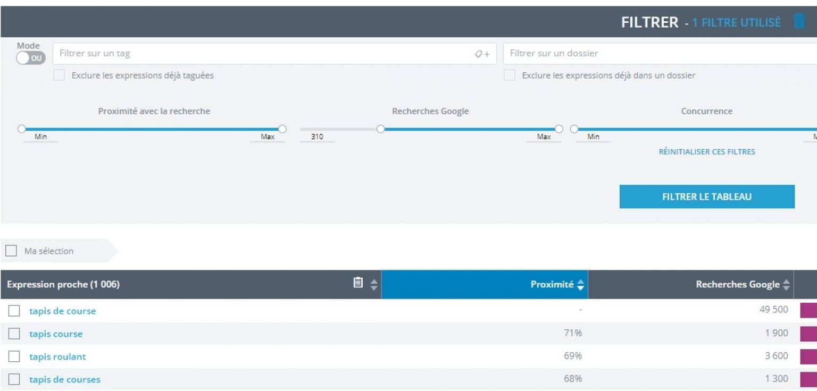817x391 pixels.
Task: Sort the Proximité column using its sort arrows
Action: pyautogui.click(x=580, y=284)
